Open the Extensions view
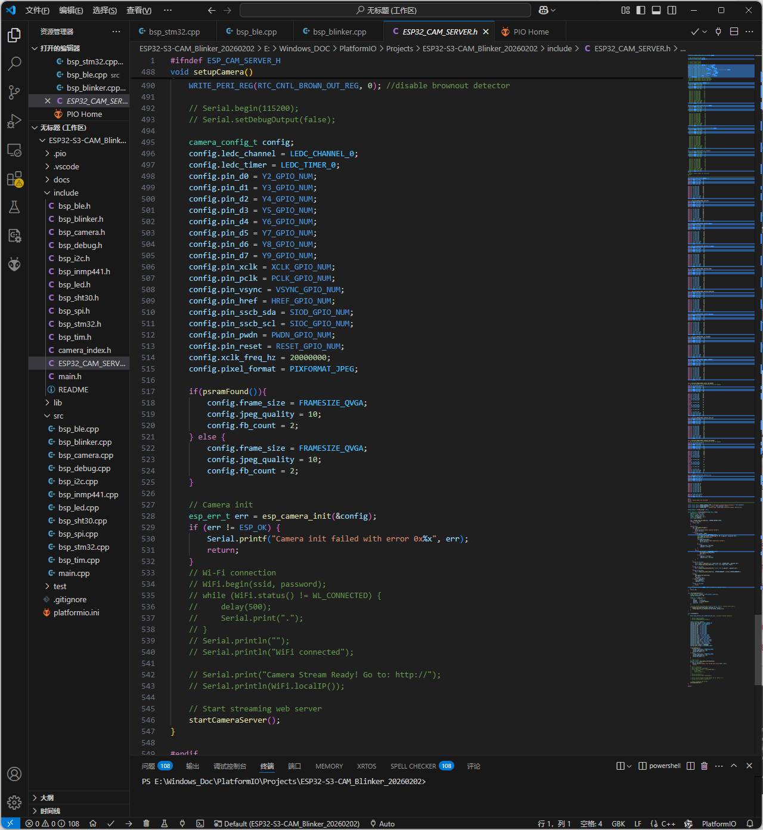This screenshot has height=830, width=763. (x=14, y=178)
